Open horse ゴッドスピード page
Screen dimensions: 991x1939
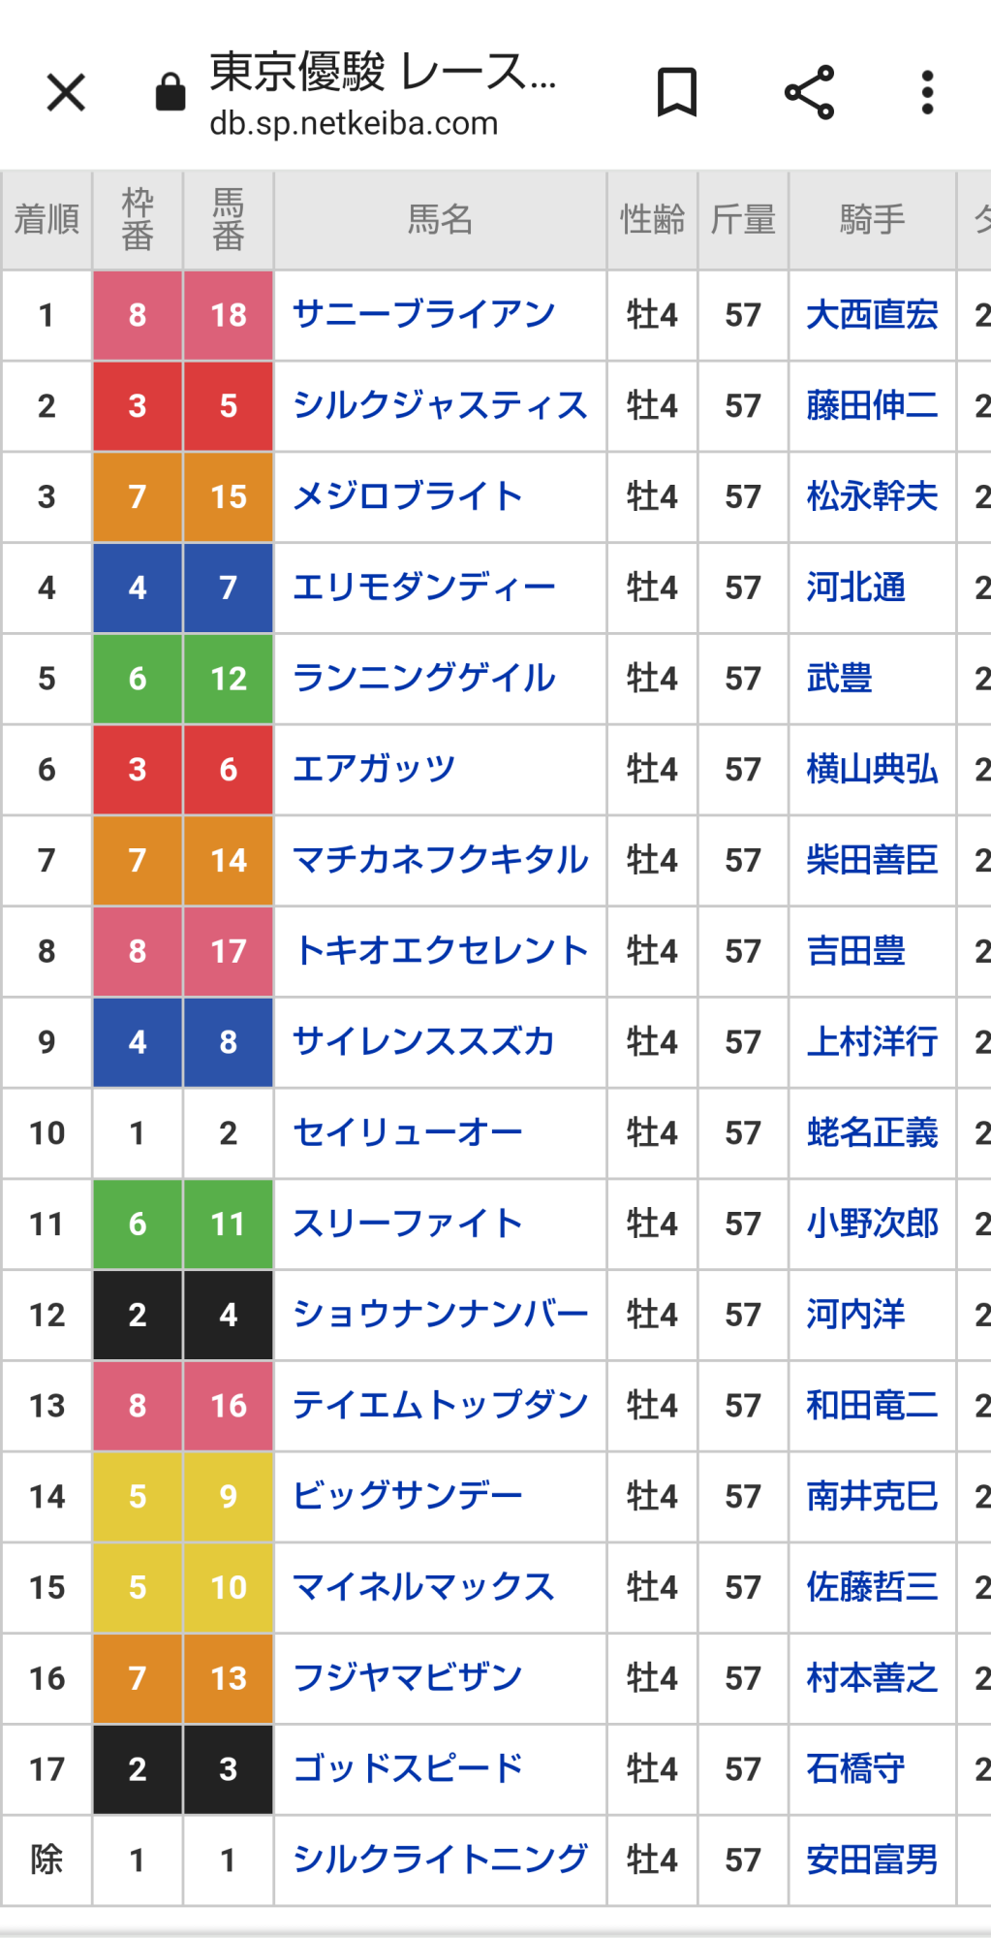click(407, 1769)
